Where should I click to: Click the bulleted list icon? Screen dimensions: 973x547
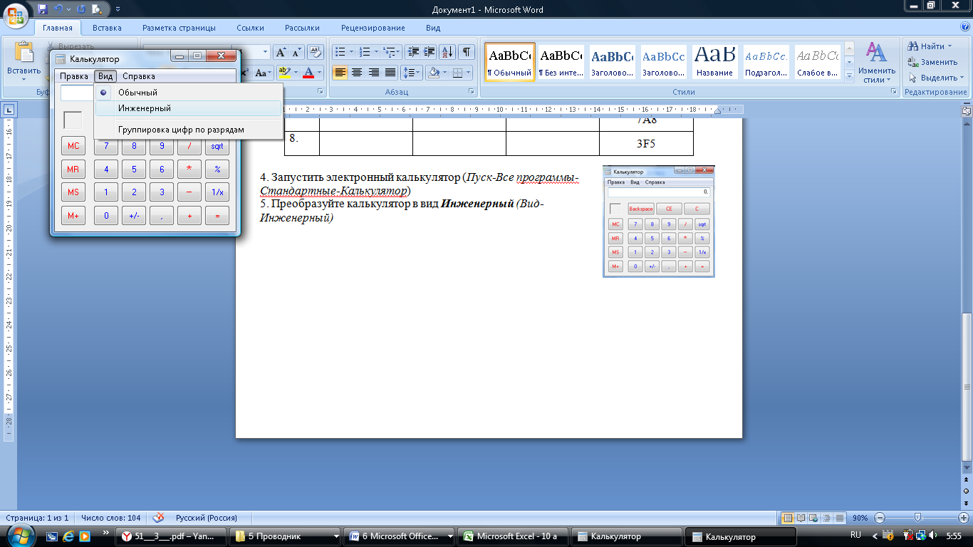coord(340,52)
